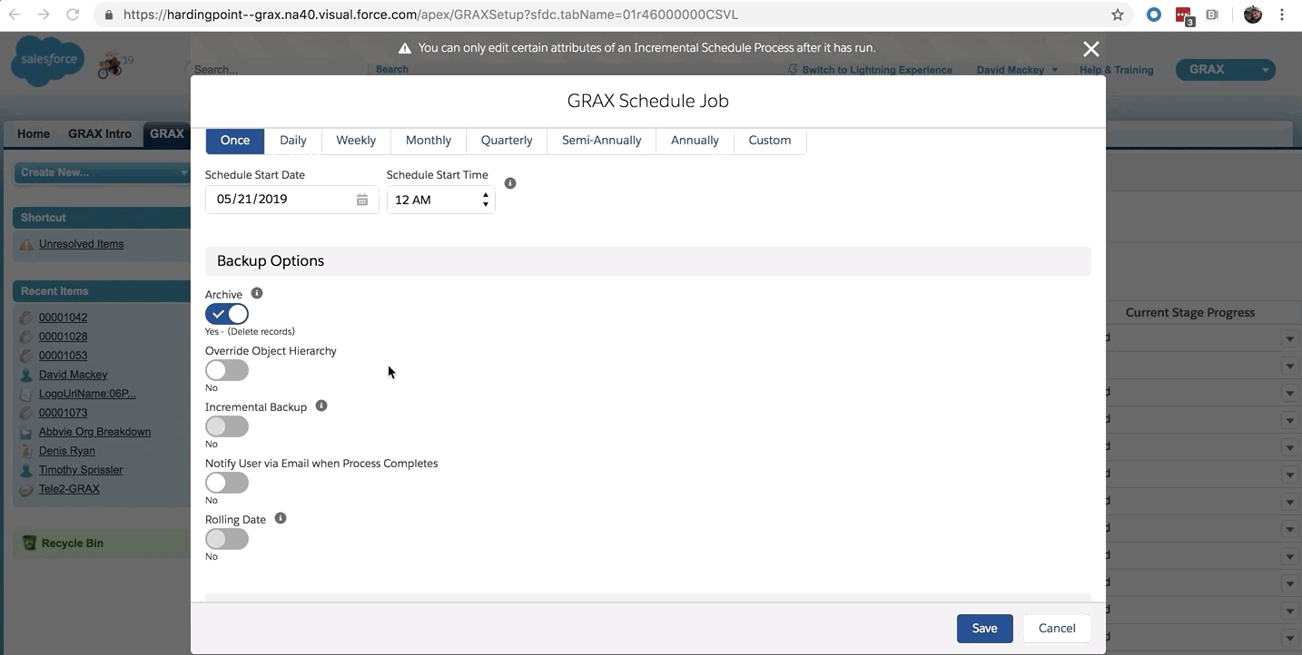The width and height of the screenshot is (1302, 655).
Task: Open the GRAX app menu dropdown
Action: (1226, 69)
